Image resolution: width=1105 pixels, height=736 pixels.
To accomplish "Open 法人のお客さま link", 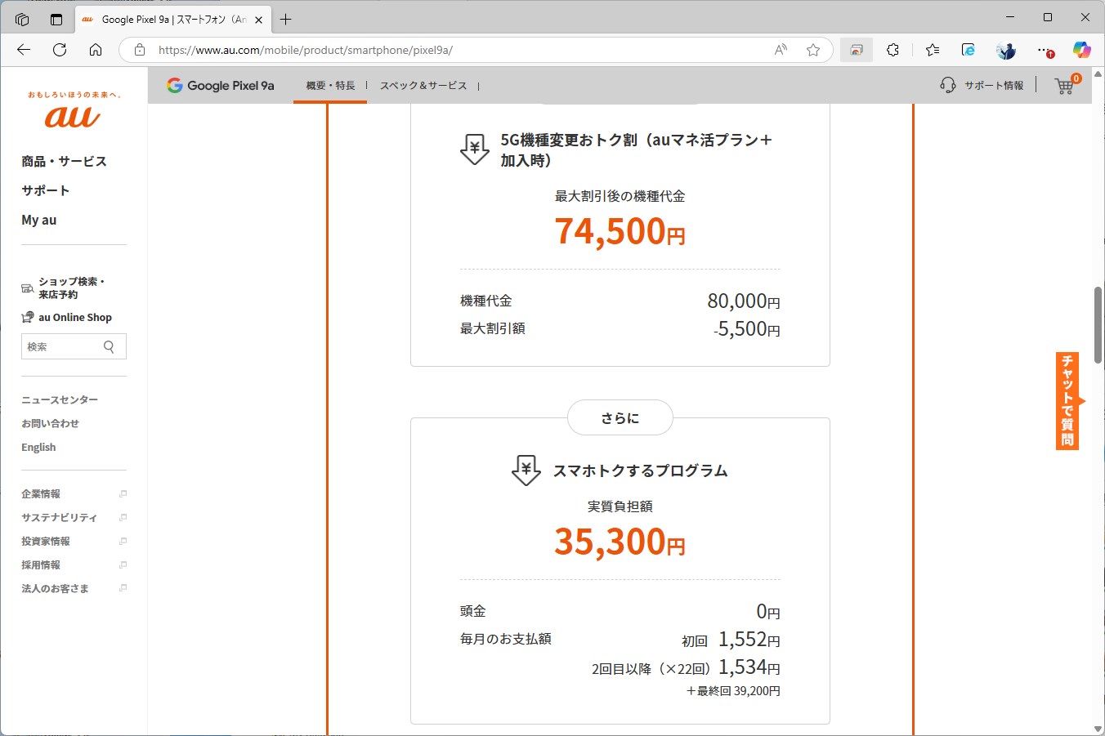I will coord(55,588).
